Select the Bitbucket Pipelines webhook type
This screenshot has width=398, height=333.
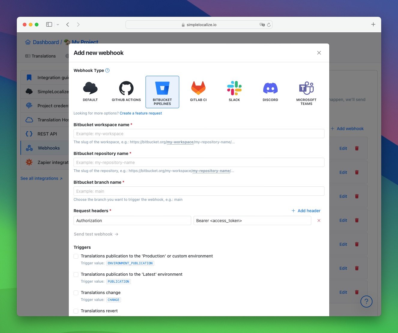click(x=162, y=92)
